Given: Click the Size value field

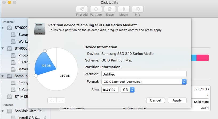Looking at the screenshot, I should [x=110, y=90].
